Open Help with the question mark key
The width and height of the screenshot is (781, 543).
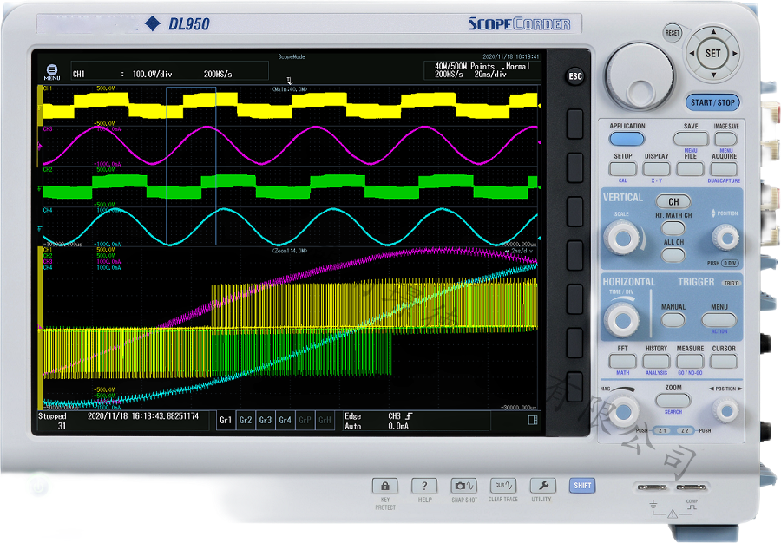(424, 486)
